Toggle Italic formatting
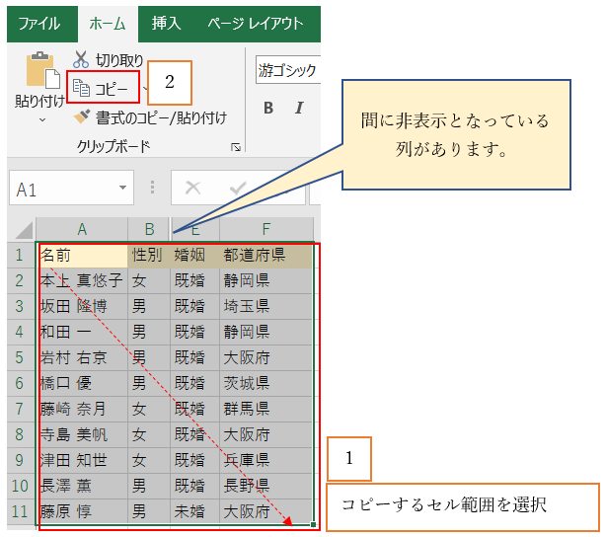This screenshot has height=537, width=606. tap(299, 108)
